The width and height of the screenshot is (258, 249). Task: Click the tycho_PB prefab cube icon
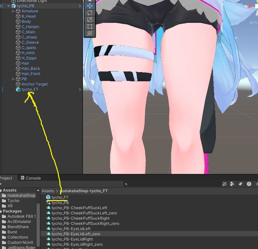pyautogui.click(x=13, y=6)
